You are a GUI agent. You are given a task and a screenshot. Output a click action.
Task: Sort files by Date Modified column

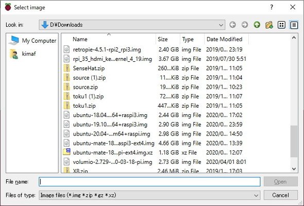pos(225,39)
